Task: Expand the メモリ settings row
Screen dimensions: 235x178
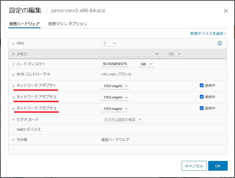Action: [x=14, y=54]
